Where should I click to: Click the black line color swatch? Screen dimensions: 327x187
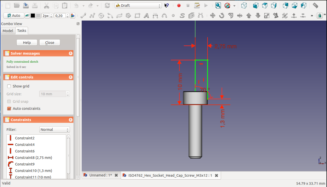[x=33, y=16]
